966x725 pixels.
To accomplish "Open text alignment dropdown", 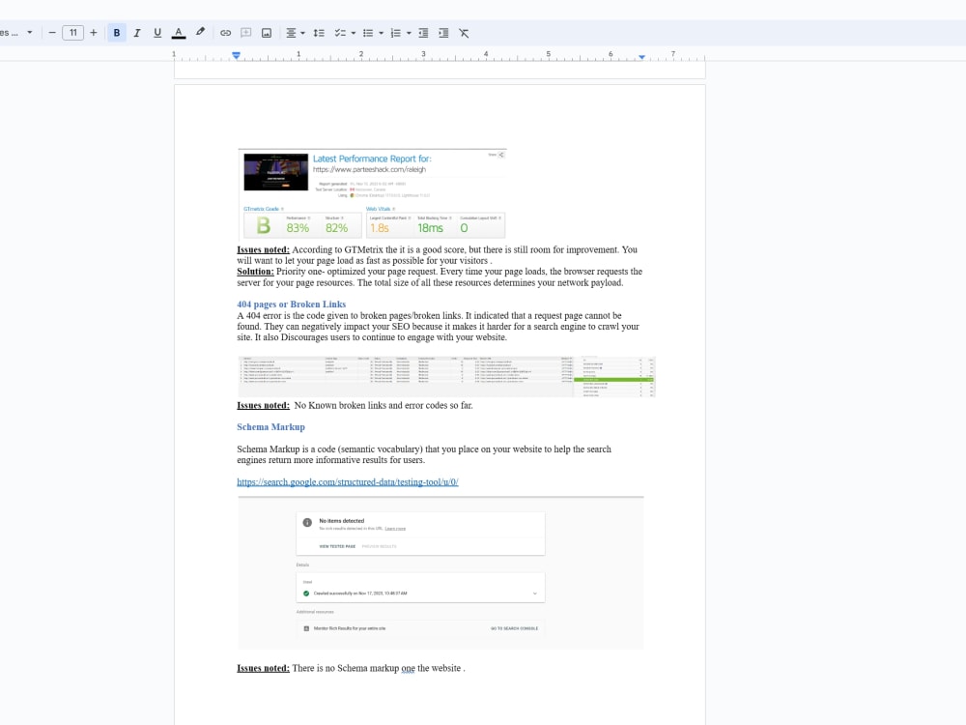I will pos(295,33).
